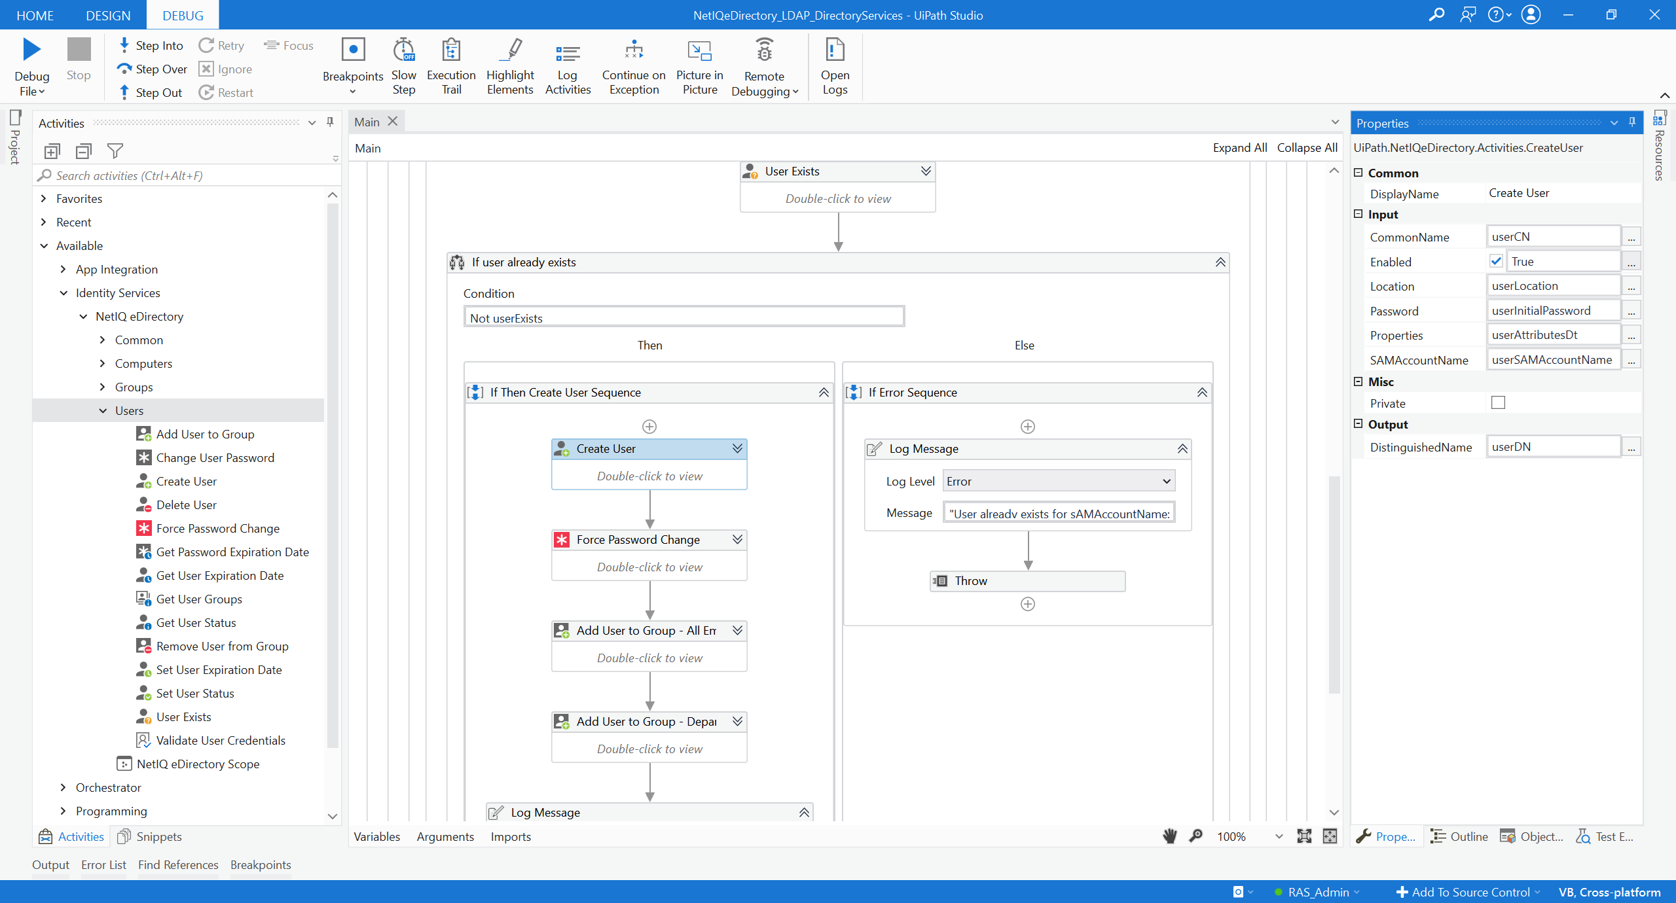Open the Log Level Error dropdown
Image resolution: width=1676 pixels, height=903 pixels.
(1059, 481)
